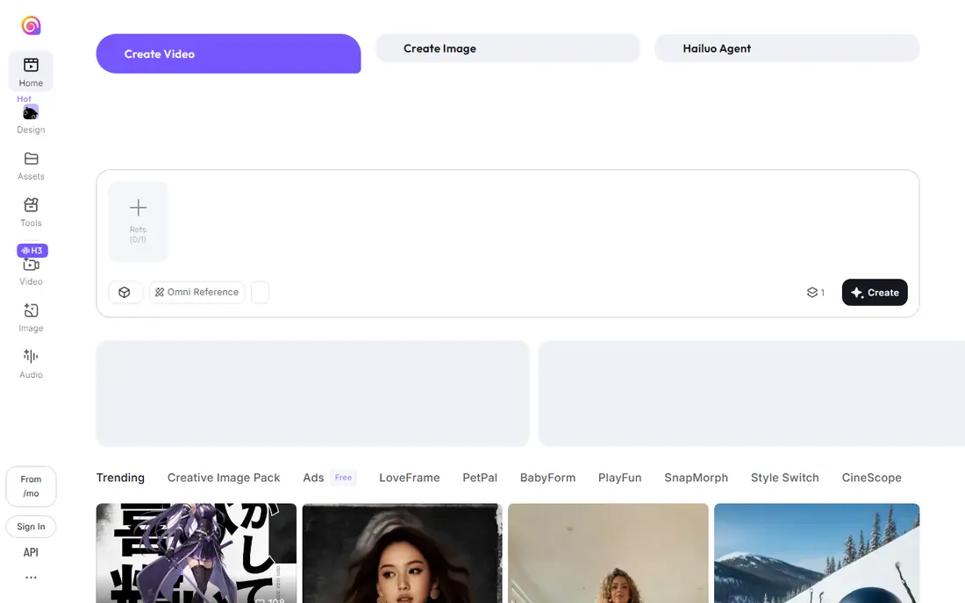Select the Creative Image Pack tab
The height and width of the screenshot is (603, 965).
[224, 478]
